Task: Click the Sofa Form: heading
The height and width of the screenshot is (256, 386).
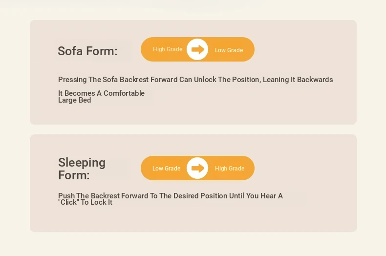Action: (87, 51)
